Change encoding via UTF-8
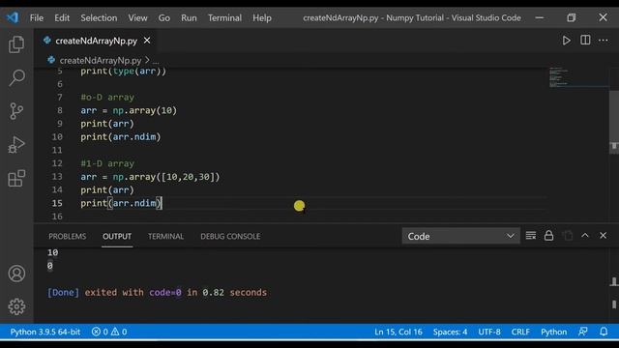Image resolution: width=619 pixels, height=348 pixels. [x=489, y=332]
